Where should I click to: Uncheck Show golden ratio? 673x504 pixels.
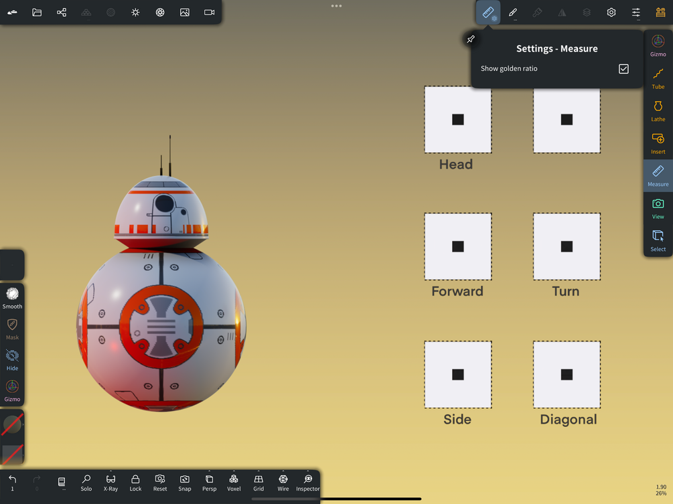point(623,69)
